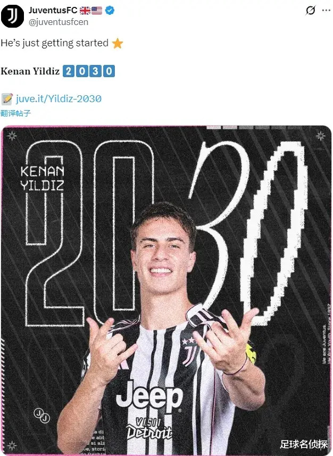Open the @juventusfcen handle
The width and height of the screenshot is (333, 456).
(x=59, y=22)
